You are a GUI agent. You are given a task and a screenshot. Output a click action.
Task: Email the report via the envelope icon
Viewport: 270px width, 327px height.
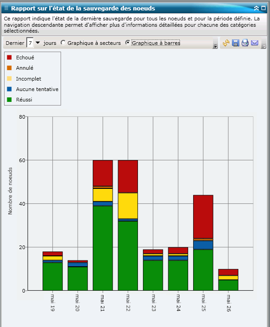[x=255, y=43]
